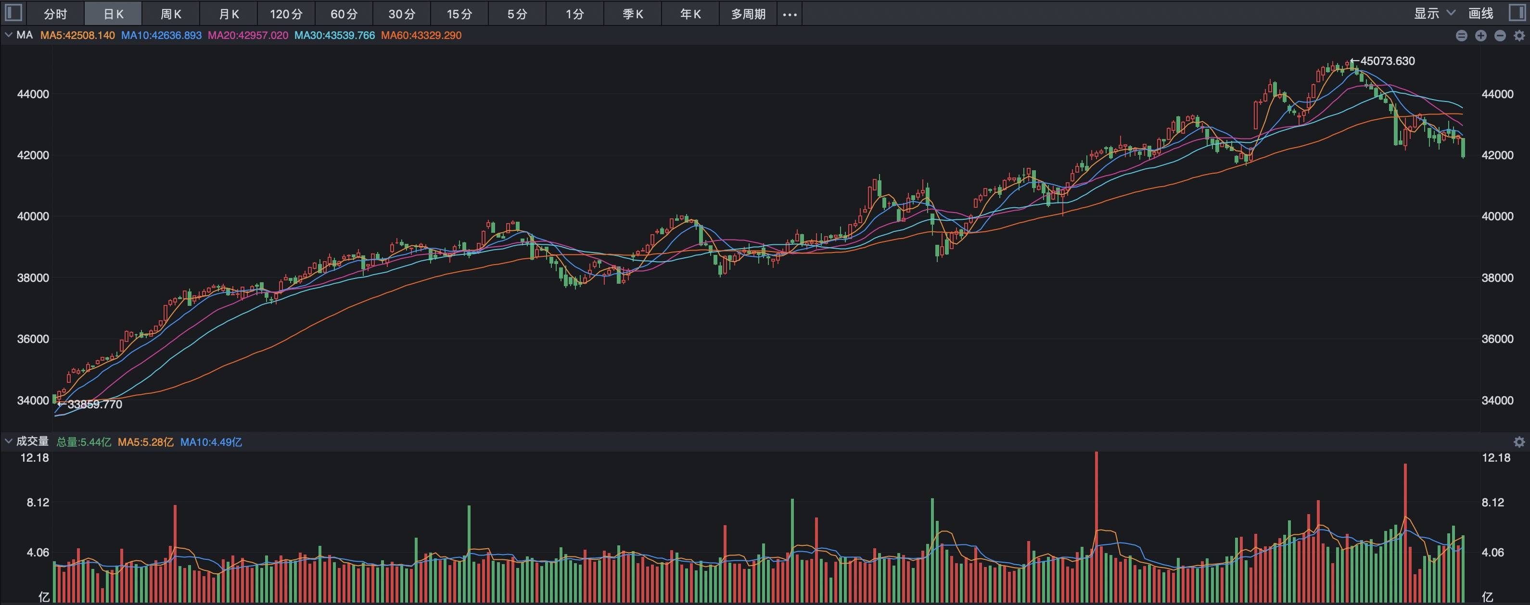Click volume MA5:5.28亿 value

(145, 442)
